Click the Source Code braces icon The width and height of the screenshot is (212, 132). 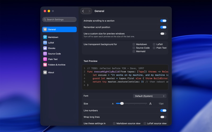45,54
